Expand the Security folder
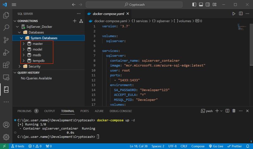 [20, 66]
